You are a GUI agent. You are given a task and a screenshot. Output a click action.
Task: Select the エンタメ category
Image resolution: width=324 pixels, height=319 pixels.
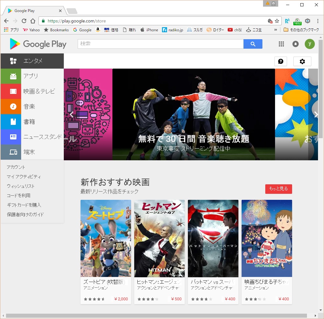[x=32, y=61]
